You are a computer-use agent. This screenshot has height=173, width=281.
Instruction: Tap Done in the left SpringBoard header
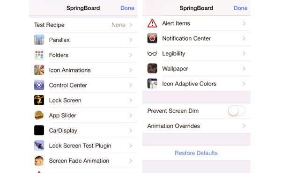(127, 8)
